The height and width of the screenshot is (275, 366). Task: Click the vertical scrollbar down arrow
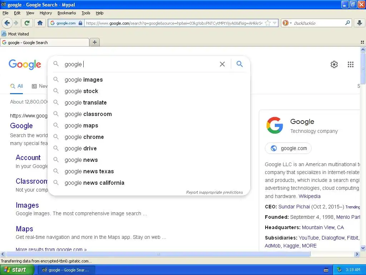[x=363, y=248]
